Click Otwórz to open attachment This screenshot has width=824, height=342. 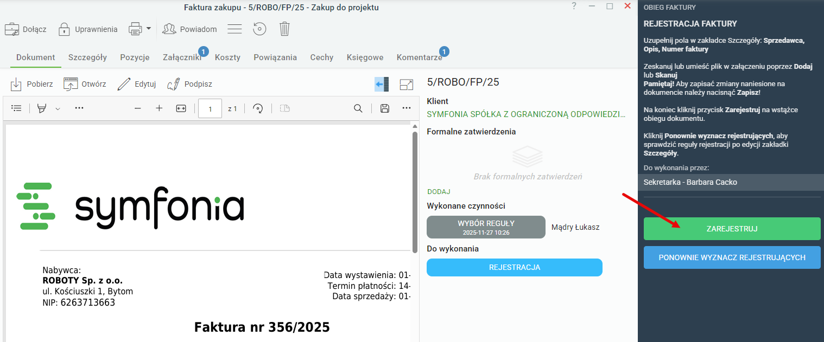coord(85,84)
